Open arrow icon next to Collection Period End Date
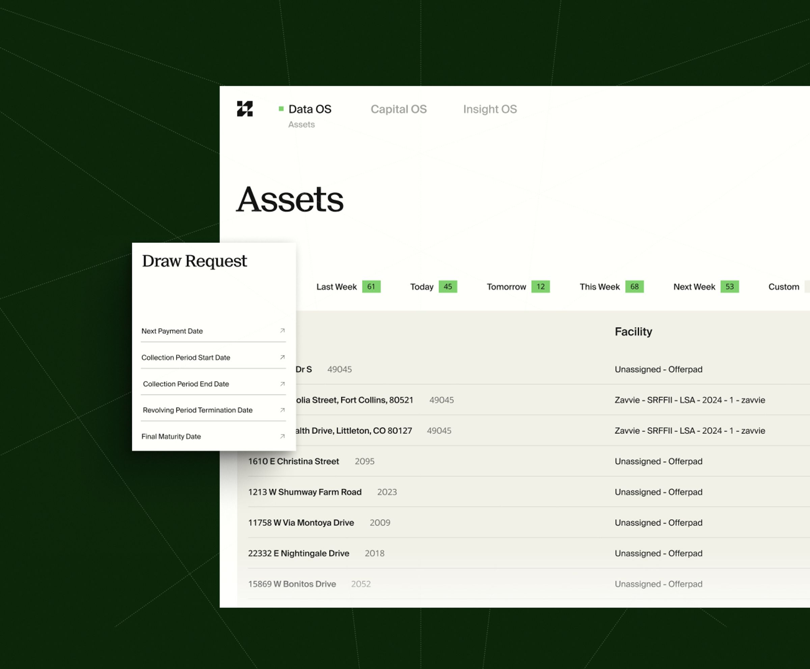Viewport: 810px width, 669px height. point(282,384)
